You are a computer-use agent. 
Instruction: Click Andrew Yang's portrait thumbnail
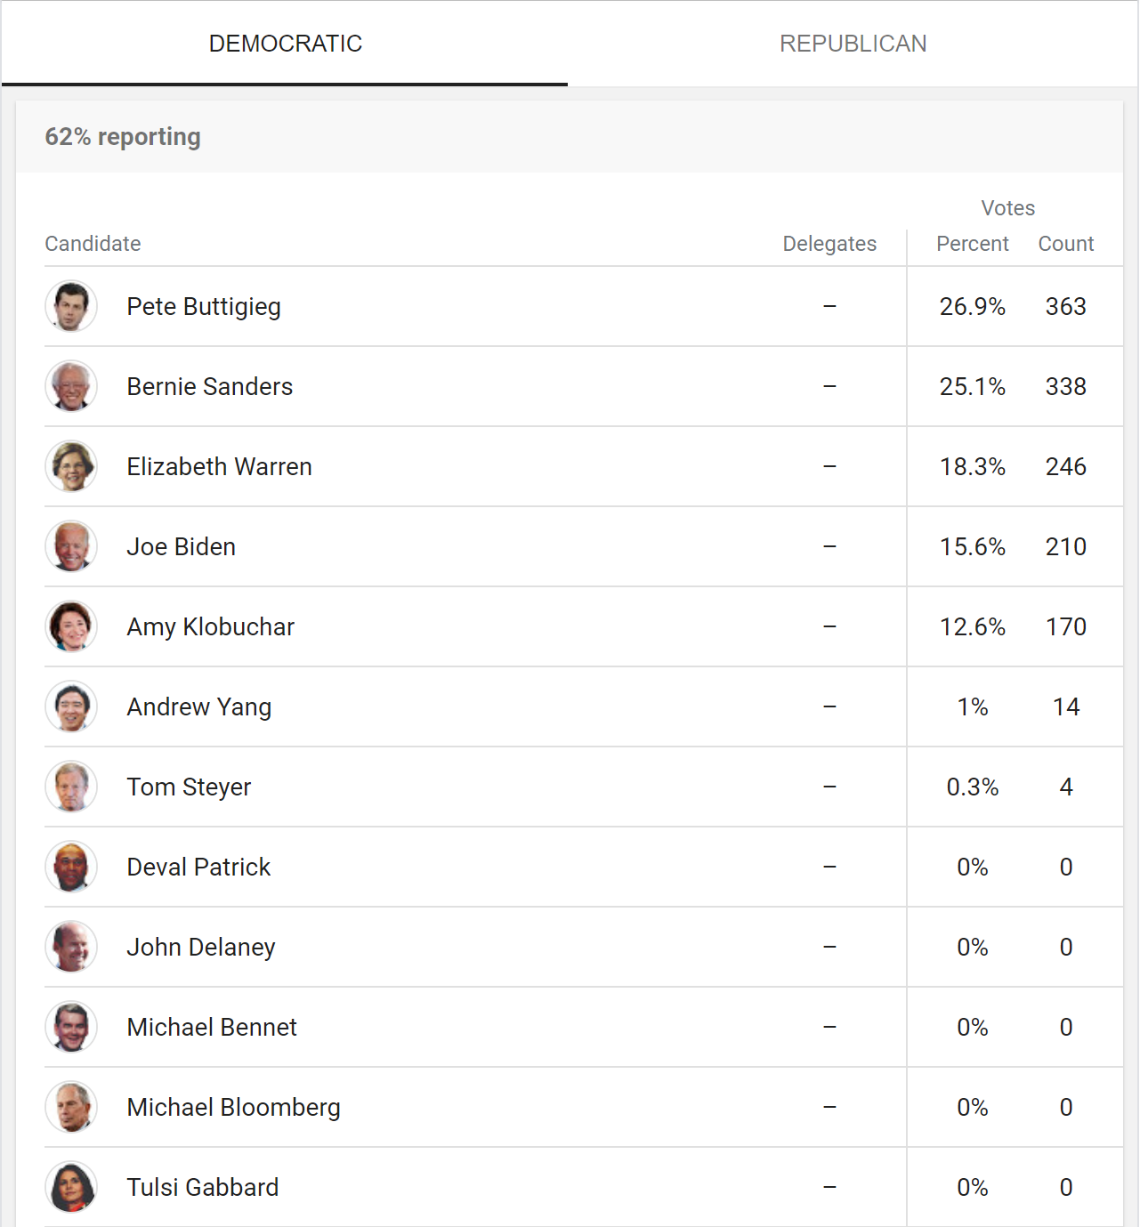pos(71,706)
